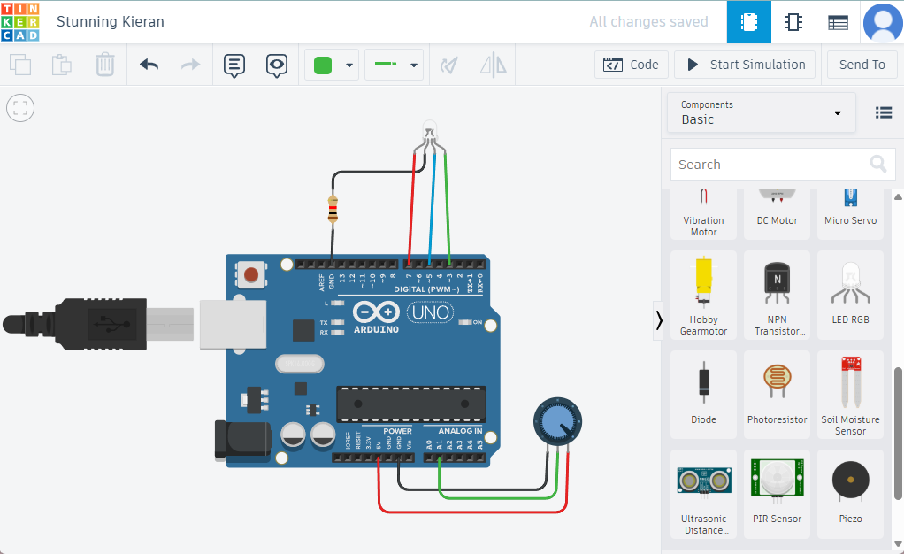This screenshot has height=554, width=904.
Task: Switch to Schematic view
Action: [793, 22]
